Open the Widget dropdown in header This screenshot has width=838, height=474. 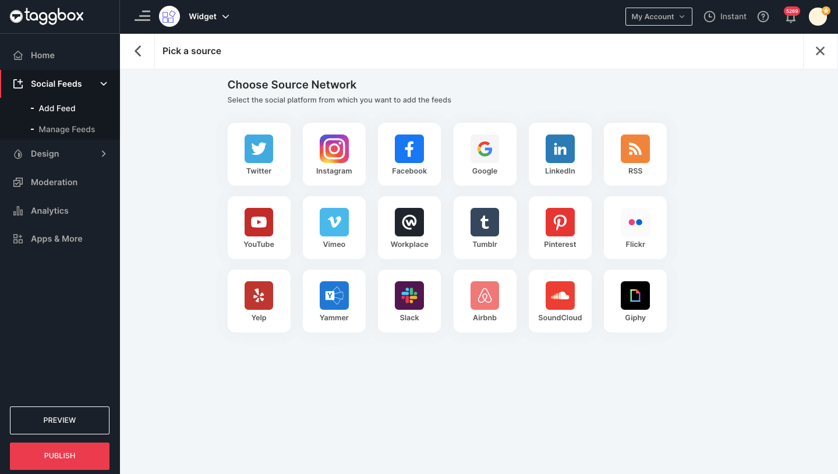208,16
